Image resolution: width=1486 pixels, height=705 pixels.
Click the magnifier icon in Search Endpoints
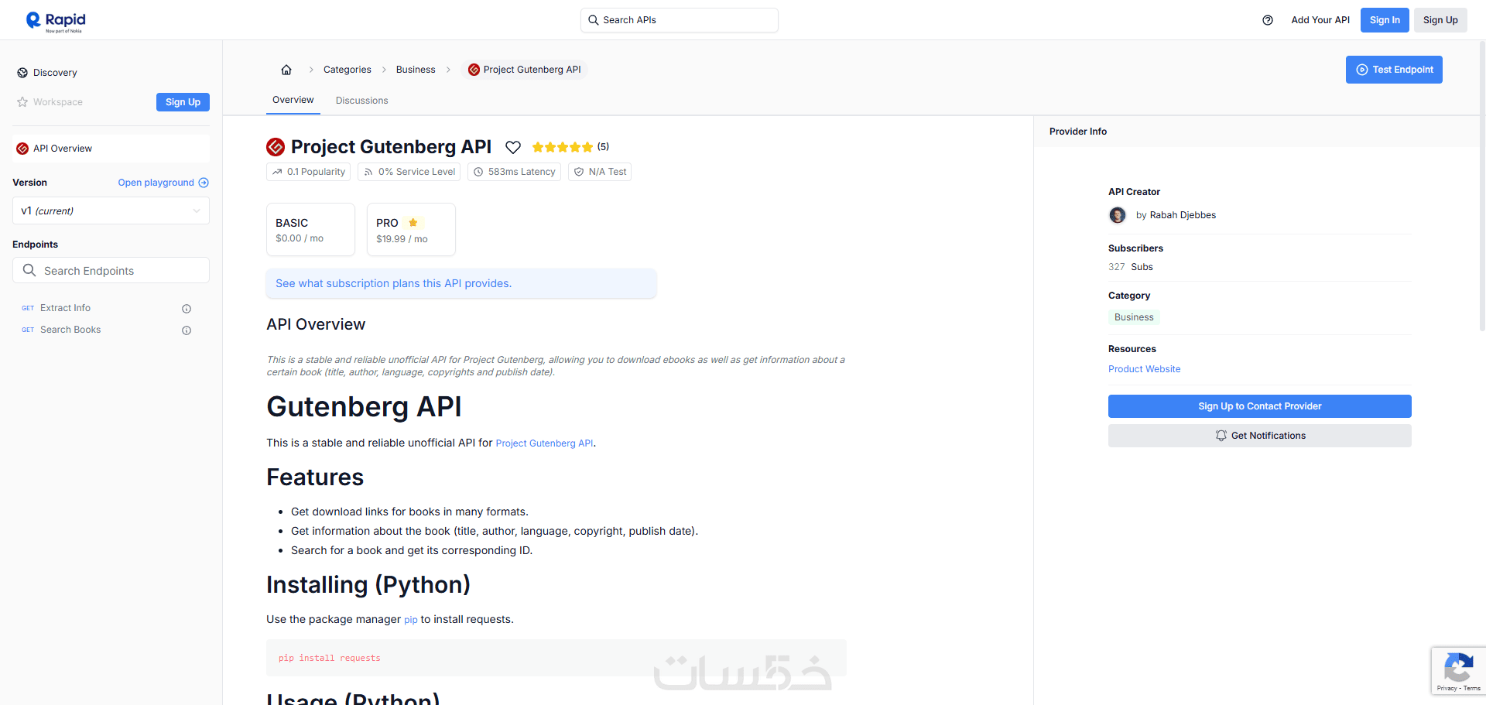point(29,270)
